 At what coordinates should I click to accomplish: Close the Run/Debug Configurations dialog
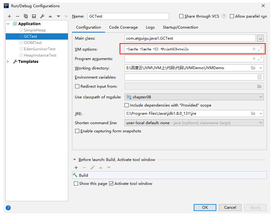tap(263, 6)
